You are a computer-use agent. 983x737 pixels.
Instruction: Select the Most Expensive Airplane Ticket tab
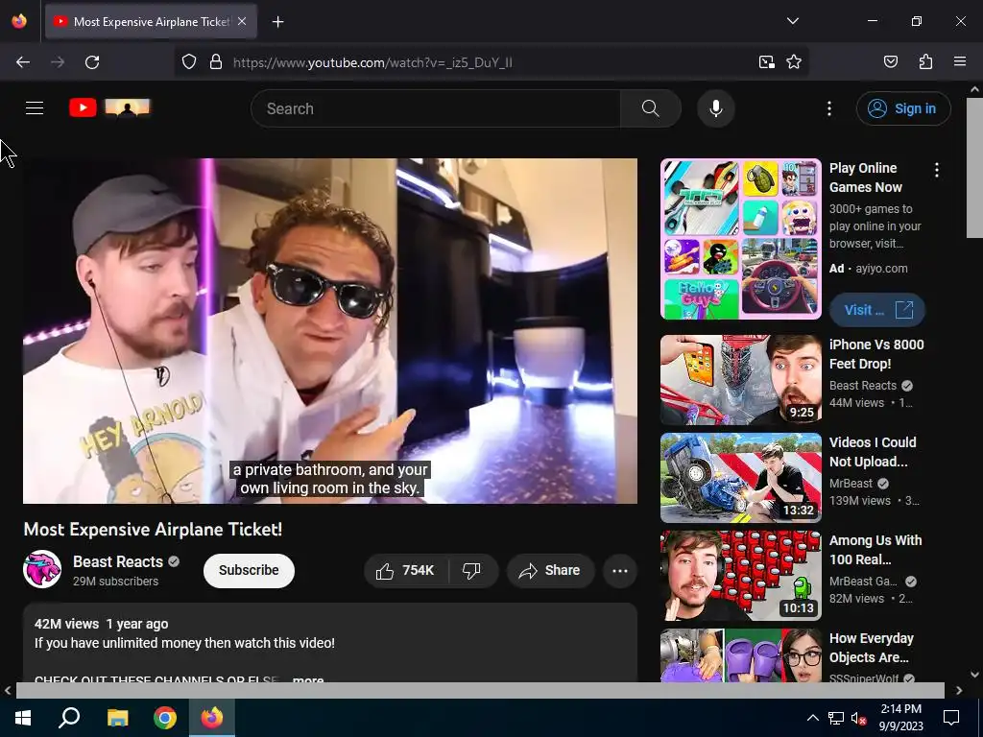coord(151,21)
